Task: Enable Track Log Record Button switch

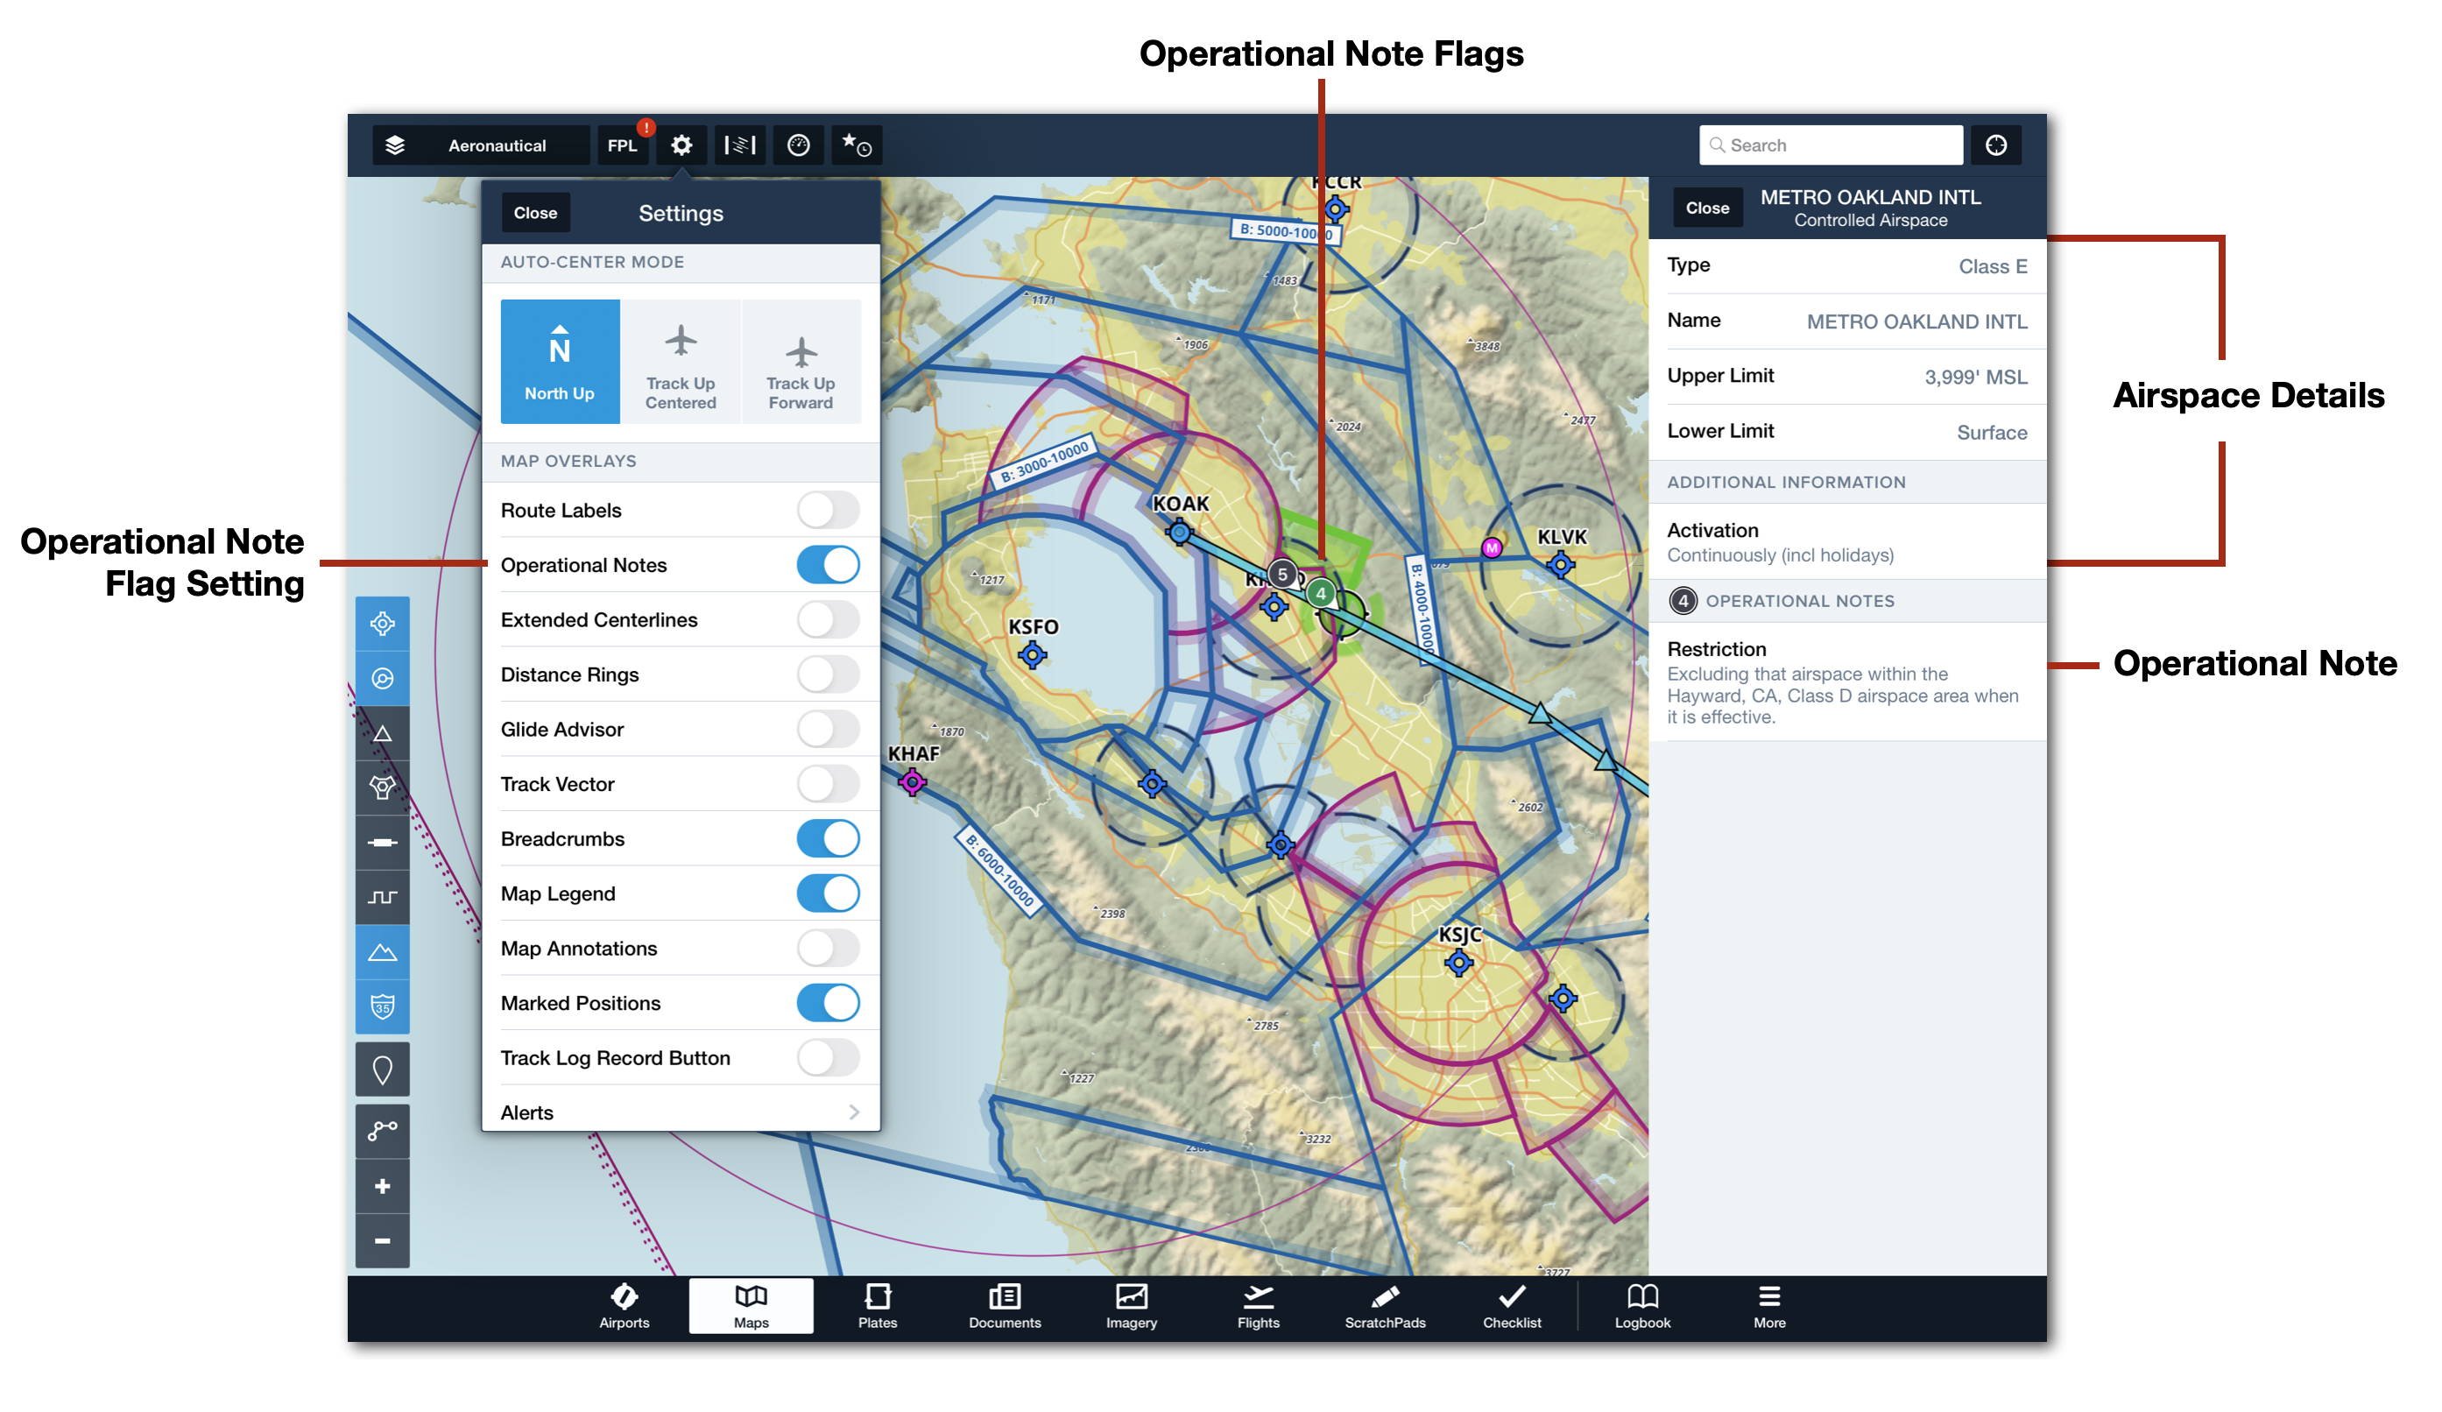Action: tap(828, 1057)
